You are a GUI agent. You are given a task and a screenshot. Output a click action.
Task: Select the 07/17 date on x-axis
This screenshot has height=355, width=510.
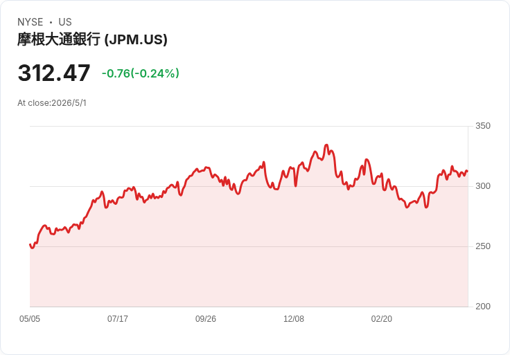point(118,319)
